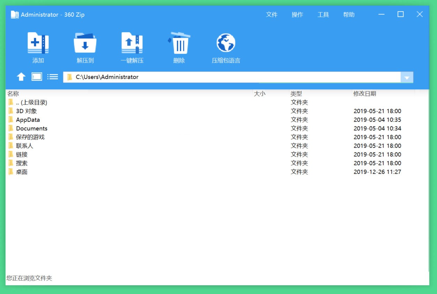Open the 帮助 menu
The height and width of the screenshot is (294, 437).
point(349,15)
